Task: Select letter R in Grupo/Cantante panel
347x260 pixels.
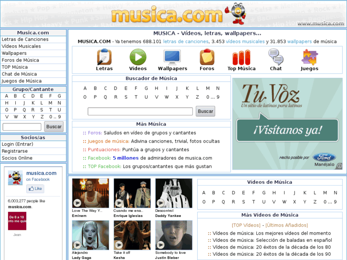Action: (x=33, y=110)
